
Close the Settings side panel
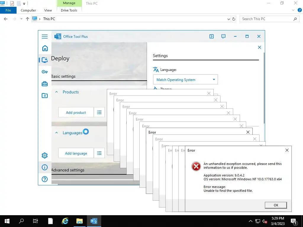(x=260, y=47)
